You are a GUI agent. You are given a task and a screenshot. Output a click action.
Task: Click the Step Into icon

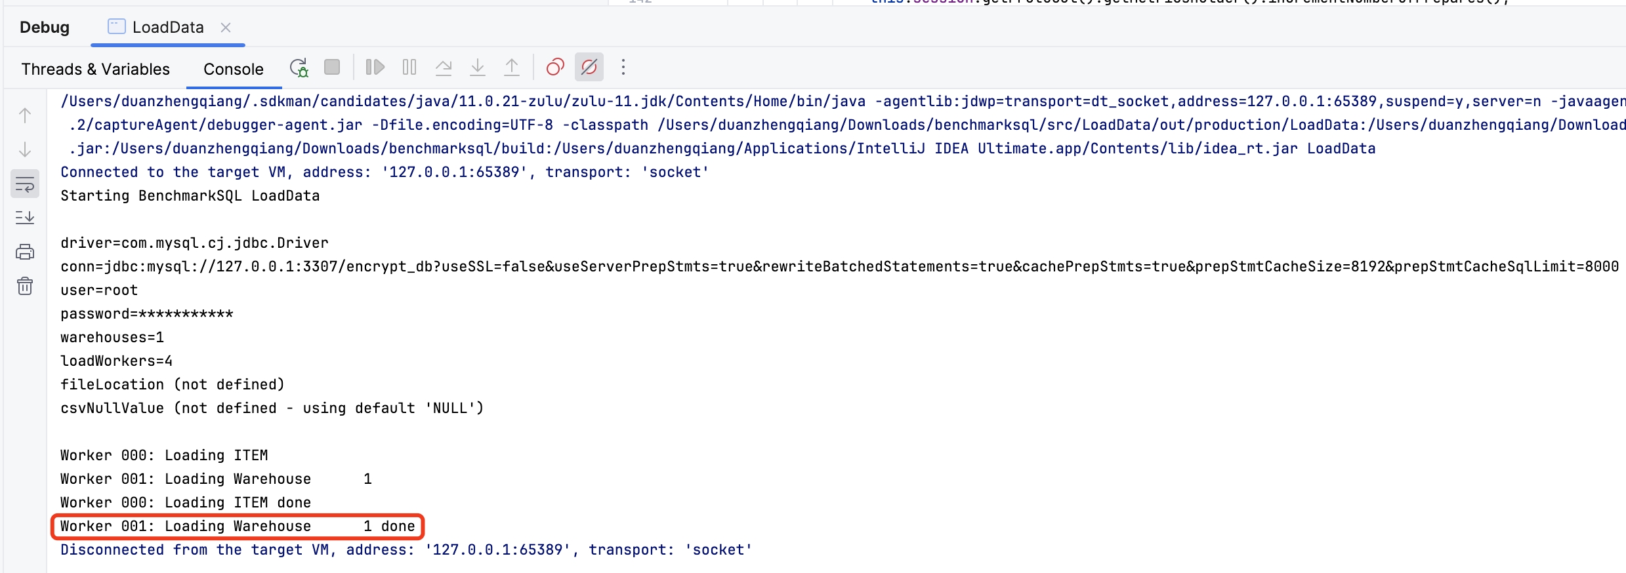pos(478,68)
